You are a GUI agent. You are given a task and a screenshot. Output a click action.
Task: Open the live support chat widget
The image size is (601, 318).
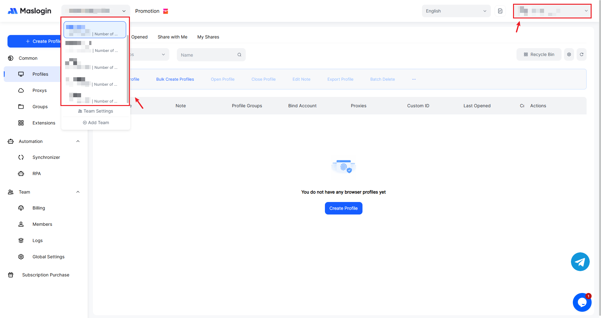point(582,302)
